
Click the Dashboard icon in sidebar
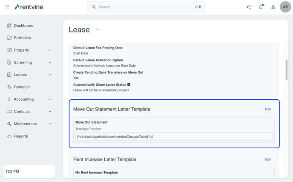tap(9, 26)
